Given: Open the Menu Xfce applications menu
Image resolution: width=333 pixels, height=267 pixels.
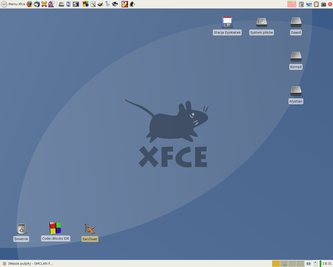Looking at the screenshot, I should (x=14, y=4).
